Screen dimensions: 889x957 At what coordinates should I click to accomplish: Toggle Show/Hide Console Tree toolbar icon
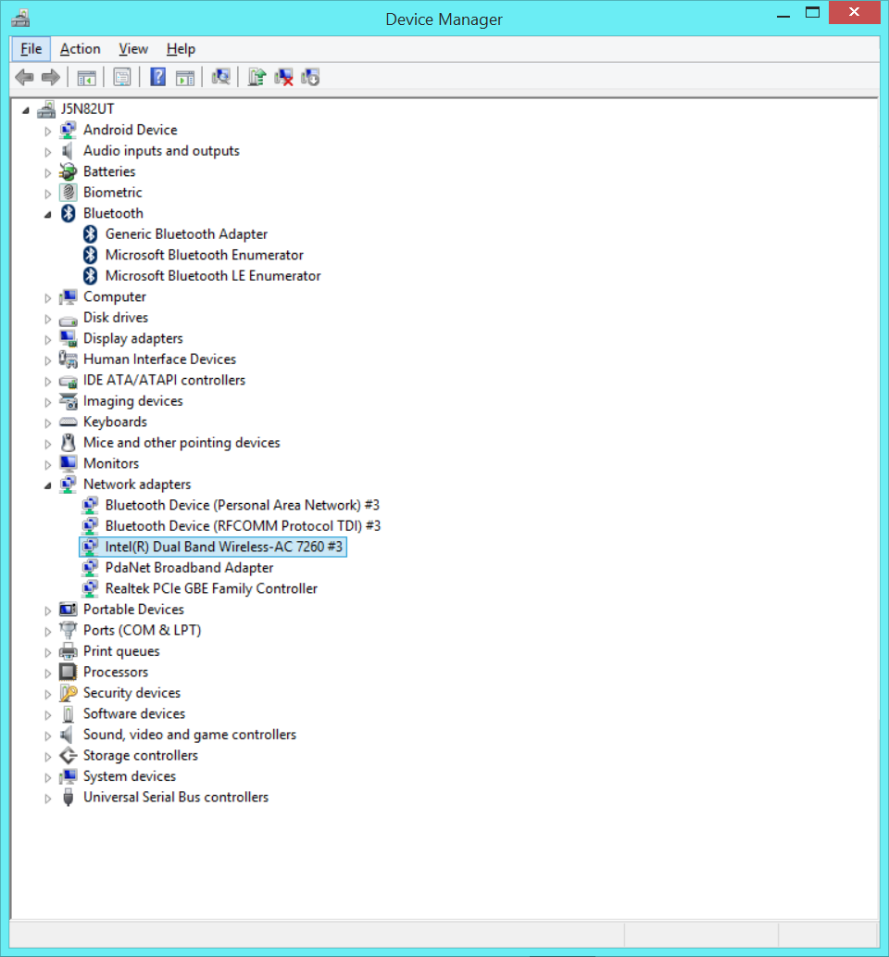click(87, 78)
